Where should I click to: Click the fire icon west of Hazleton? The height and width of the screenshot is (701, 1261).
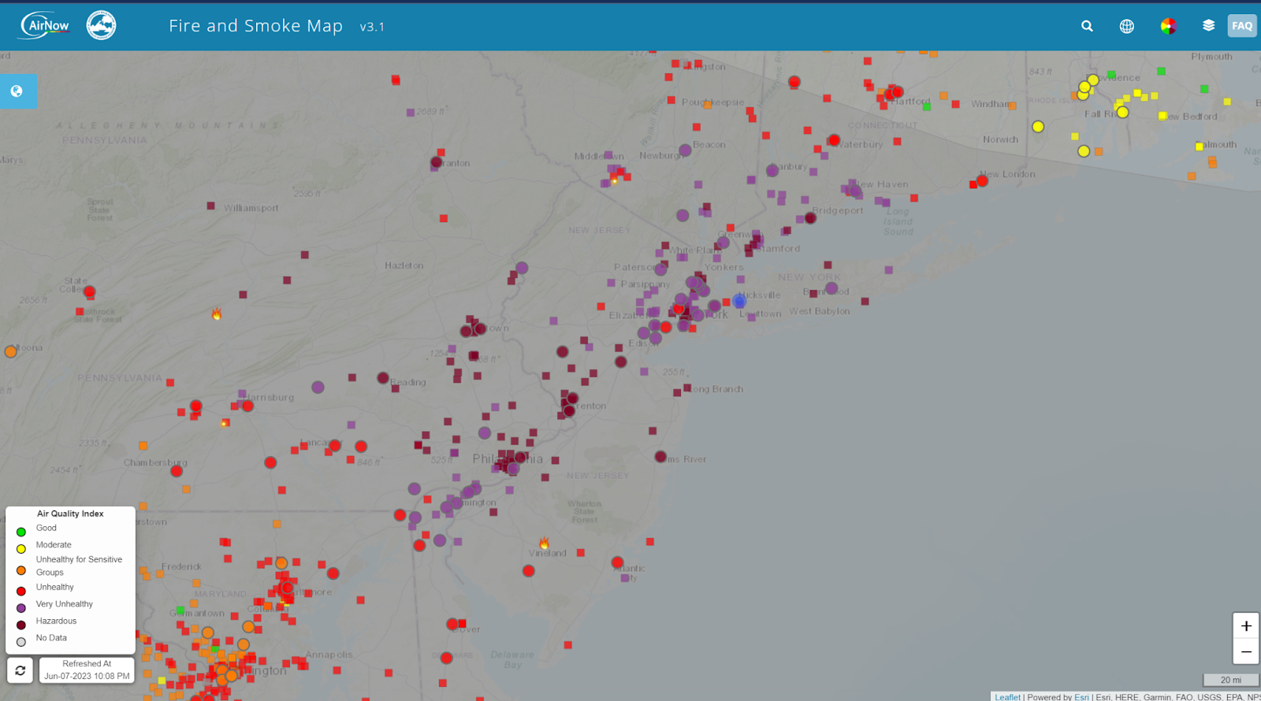[216, 314]
